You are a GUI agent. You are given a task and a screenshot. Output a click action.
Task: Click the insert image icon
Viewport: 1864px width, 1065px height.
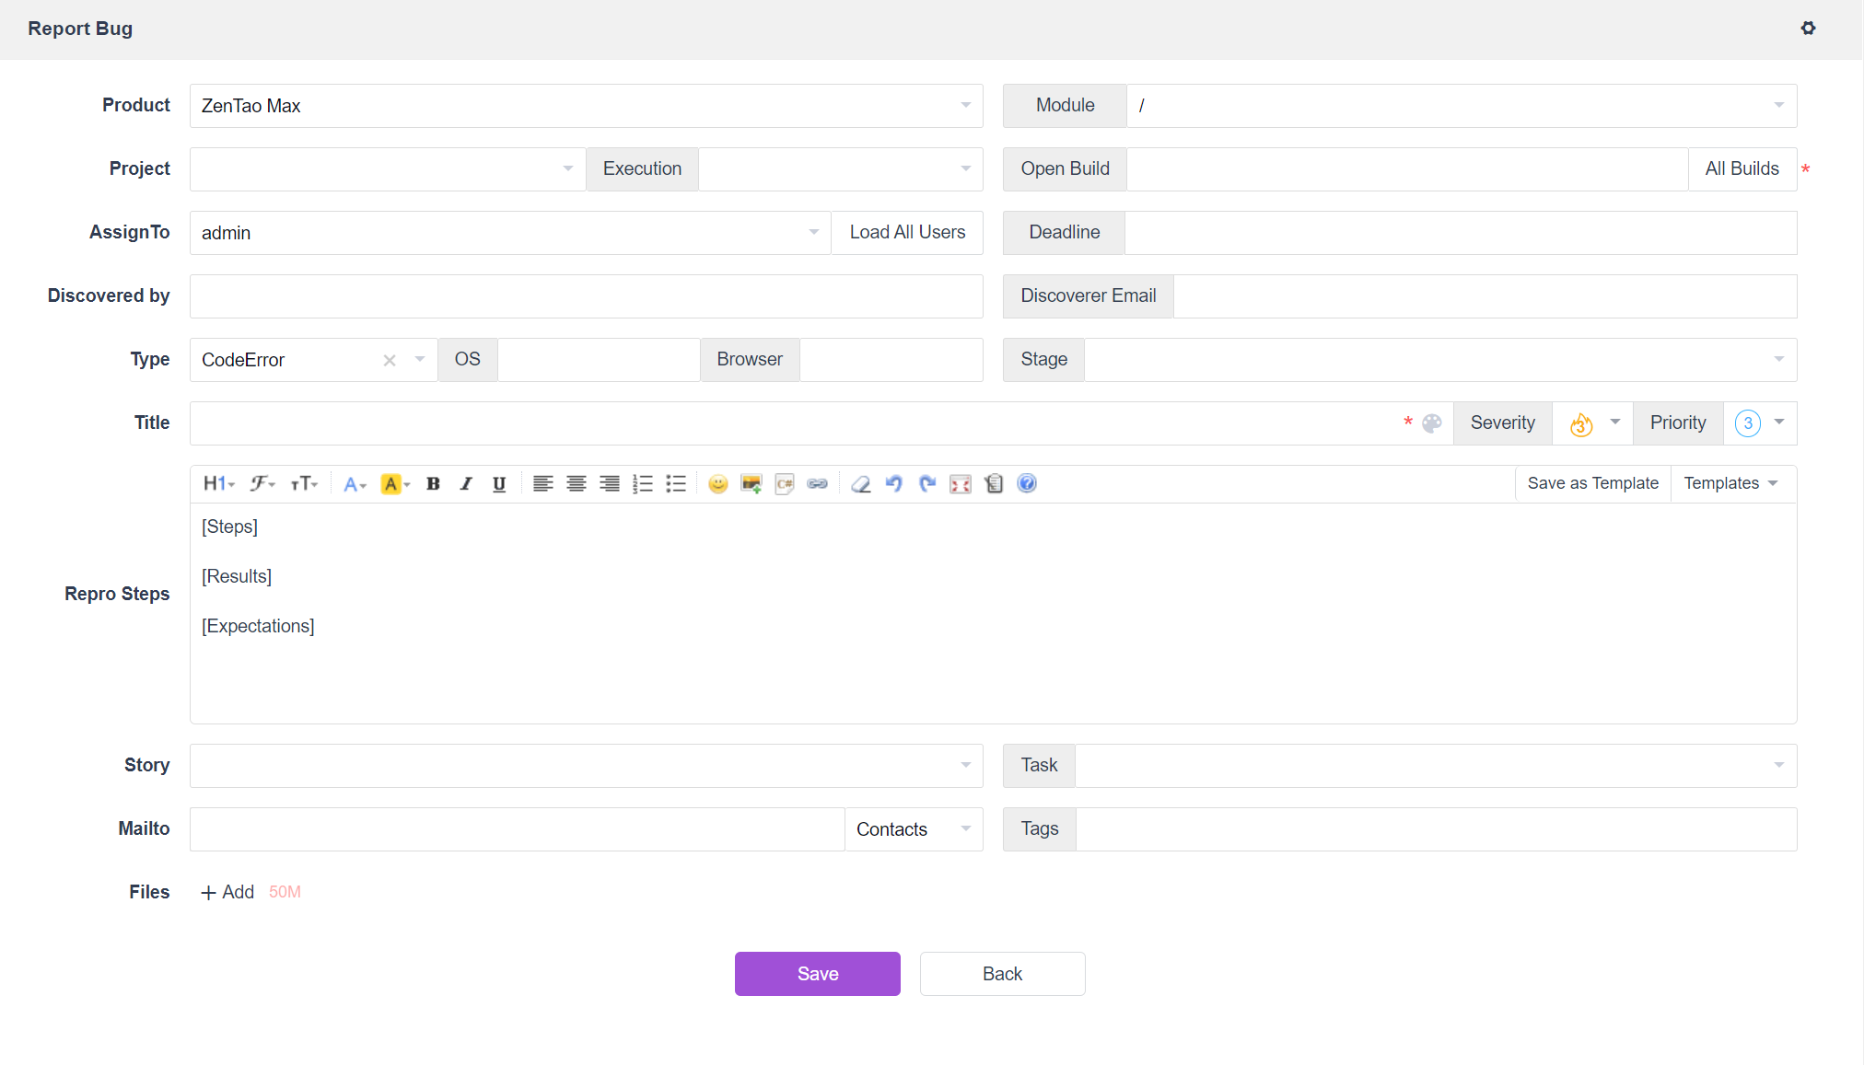[751, 484]
